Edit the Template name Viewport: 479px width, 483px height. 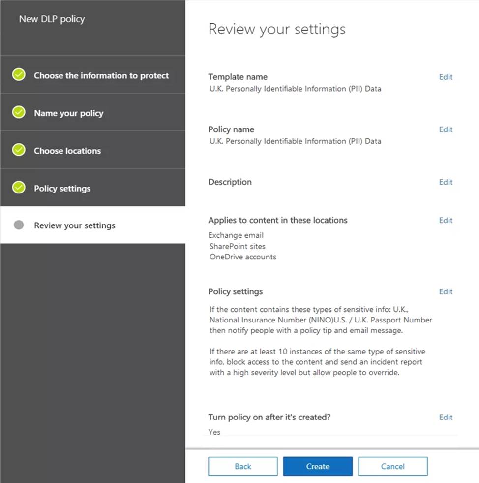(x=446, y=77)
